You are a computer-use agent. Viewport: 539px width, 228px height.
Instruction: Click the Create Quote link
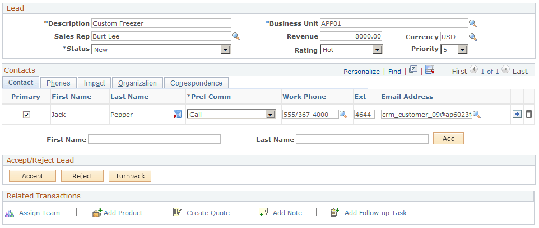pyautogui.click(x=208, y=213)
